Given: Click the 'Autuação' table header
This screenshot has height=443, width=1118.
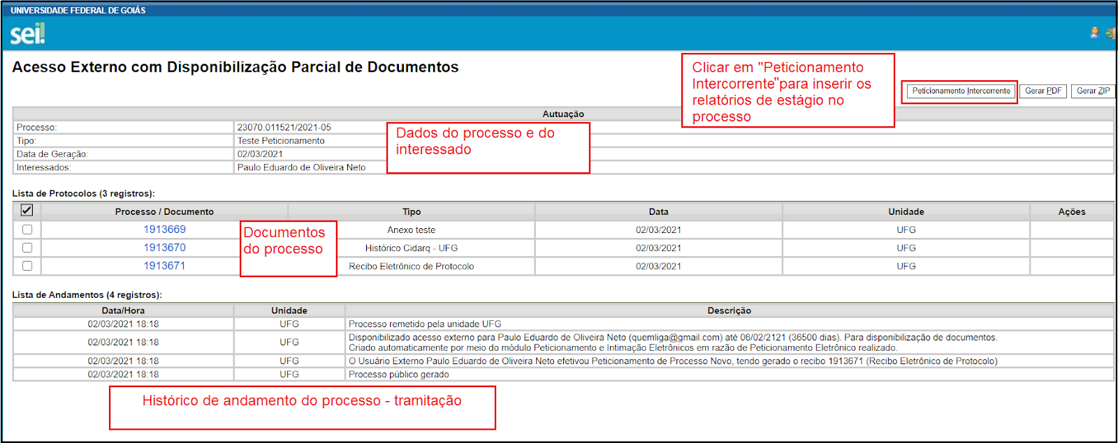Looking at the screenshot, I should pos(563,114).
